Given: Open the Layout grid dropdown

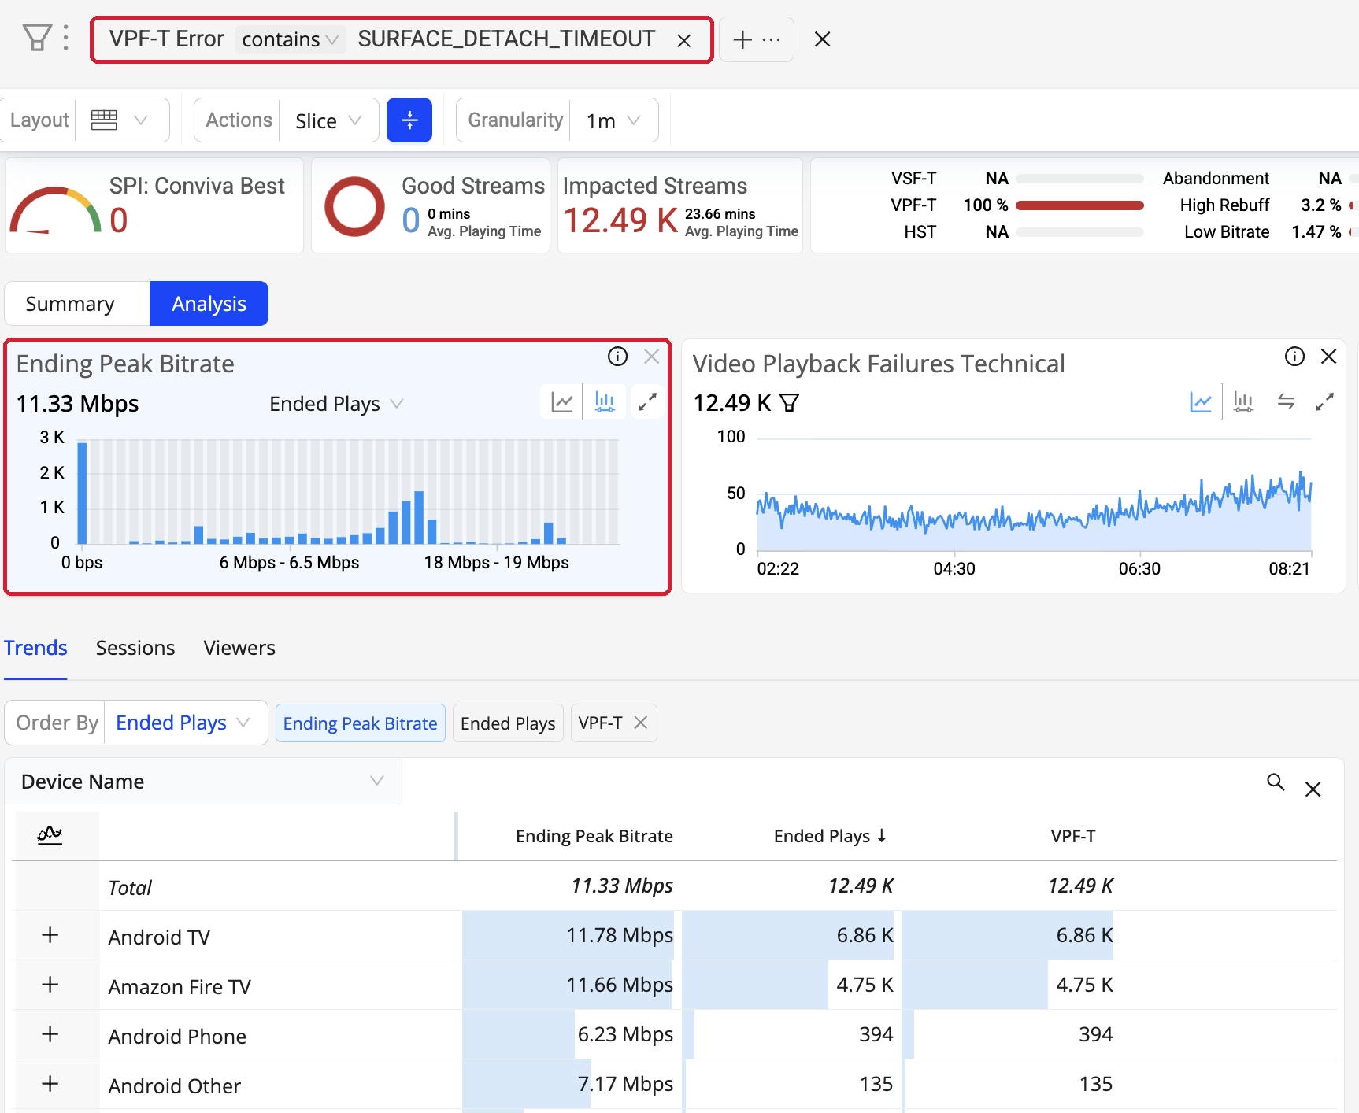Looking at the screenshot, I should tap(122, 120).
